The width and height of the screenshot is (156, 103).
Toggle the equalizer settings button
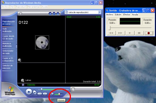tap(54, 14)
